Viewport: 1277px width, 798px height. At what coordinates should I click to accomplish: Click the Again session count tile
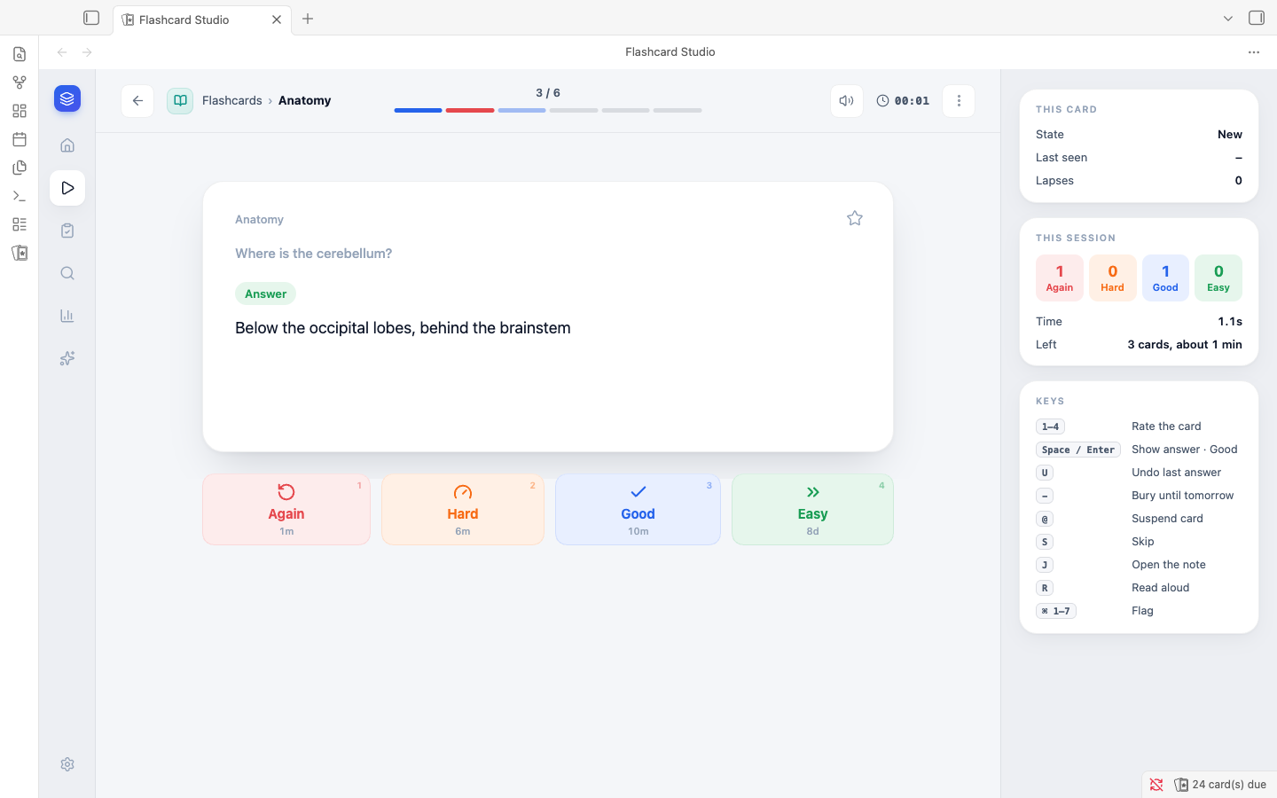point(1060,278)
